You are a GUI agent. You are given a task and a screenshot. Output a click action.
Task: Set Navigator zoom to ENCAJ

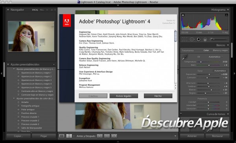(35, 10)
